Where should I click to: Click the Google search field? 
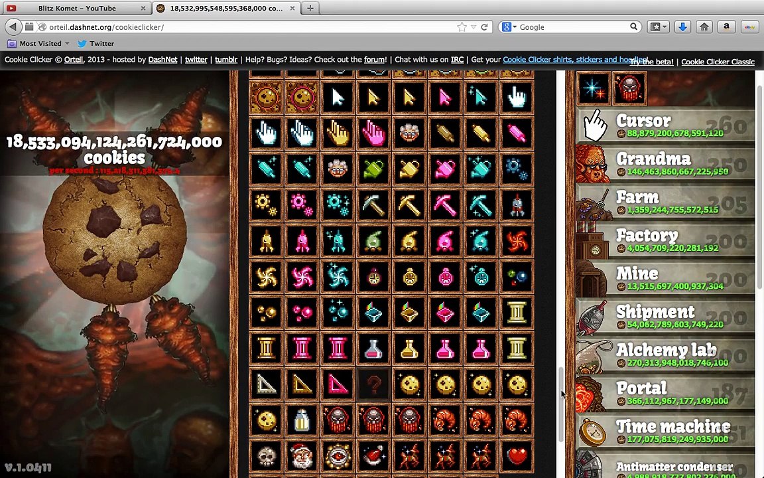click(x=574, y=27)
